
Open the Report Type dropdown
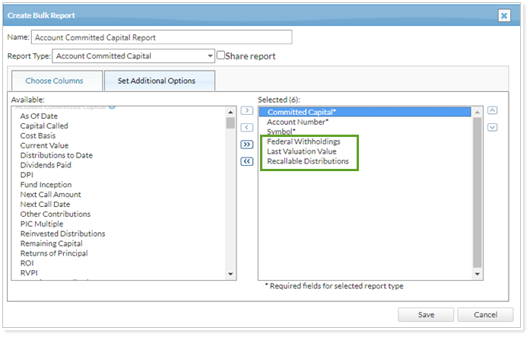pos(210,56)
